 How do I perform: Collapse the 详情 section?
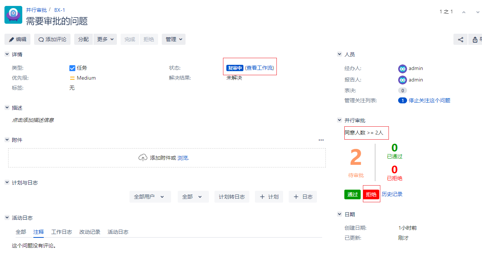point(7,54)
